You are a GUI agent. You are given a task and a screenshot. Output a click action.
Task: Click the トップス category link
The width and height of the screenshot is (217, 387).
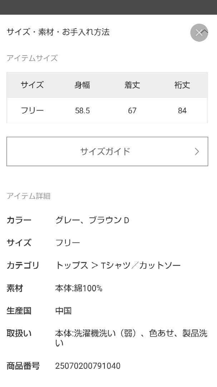coord(71,266)
